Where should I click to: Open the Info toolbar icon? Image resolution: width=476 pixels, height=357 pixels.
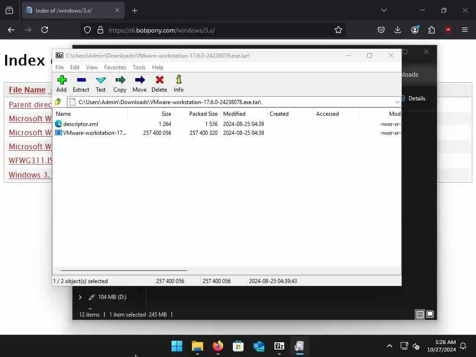click(178, 84)
